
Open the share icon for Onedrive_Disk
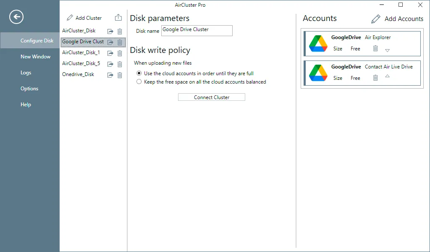[x=110, y=75]
